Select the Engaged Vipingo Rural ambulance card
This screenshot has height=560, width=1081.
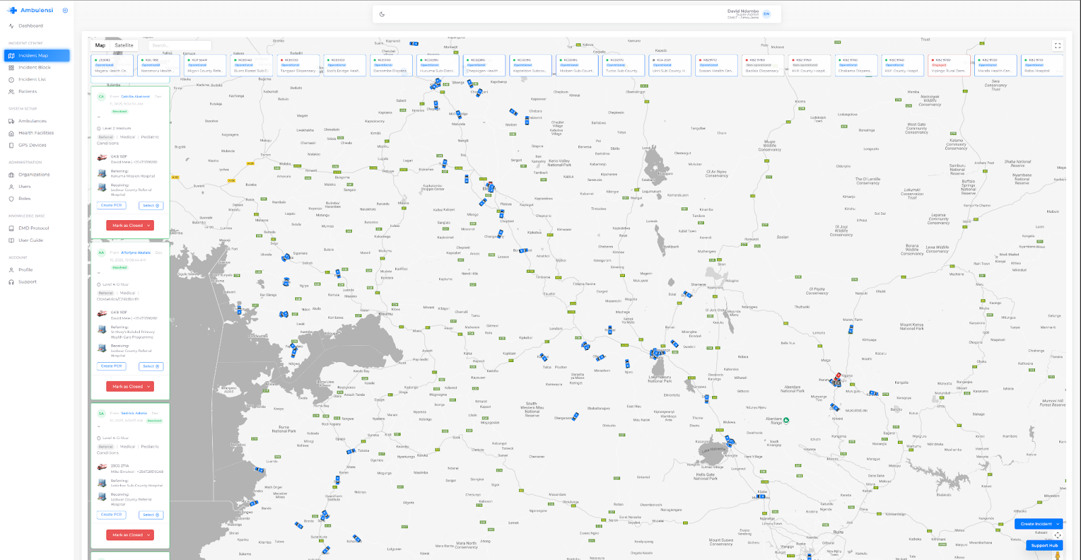point(949,66)
